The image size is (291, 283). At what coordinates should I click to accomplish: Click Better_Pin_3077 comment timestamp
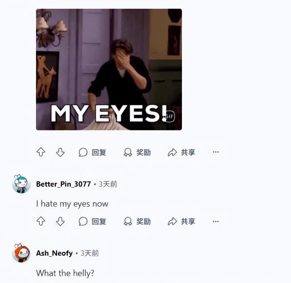[108, 184]
